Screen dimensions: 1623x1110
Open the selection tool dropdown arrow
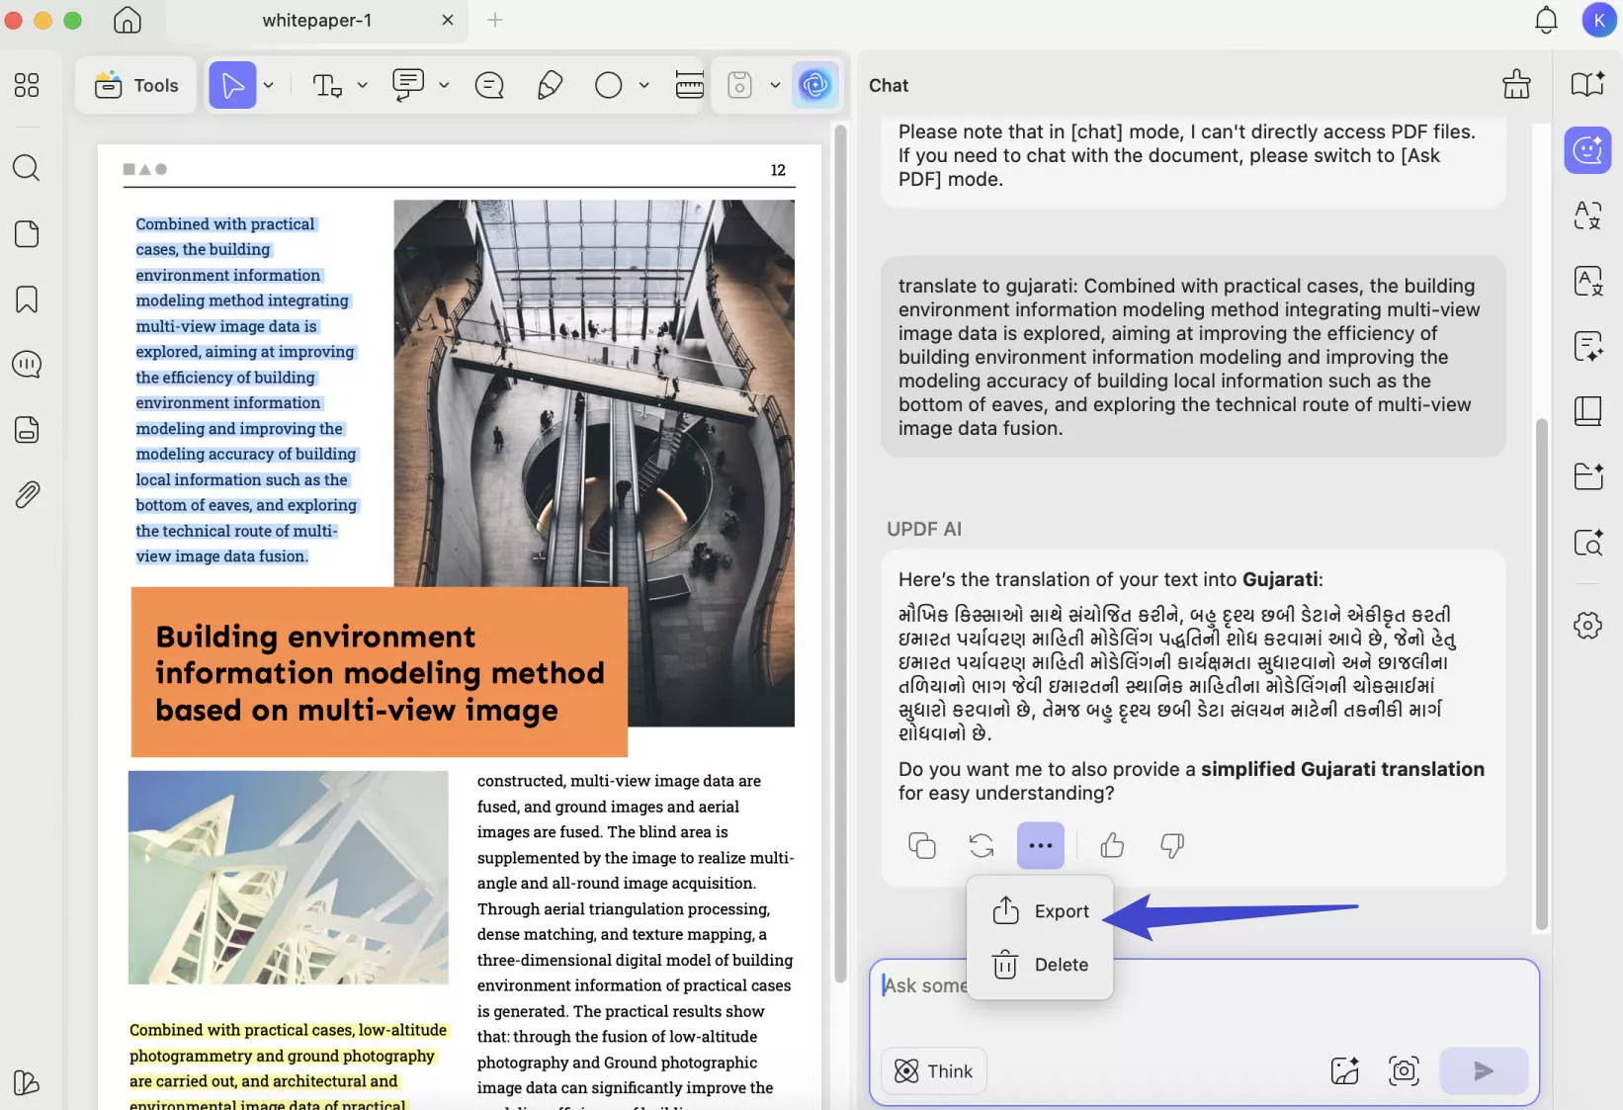267,85
